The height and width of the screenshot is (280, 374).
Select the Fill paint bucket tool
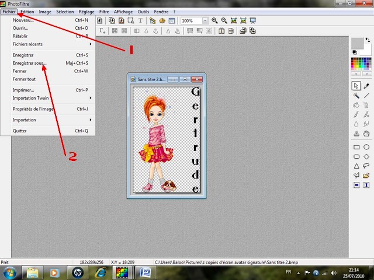pyautogui.click(x=356, y=105)
